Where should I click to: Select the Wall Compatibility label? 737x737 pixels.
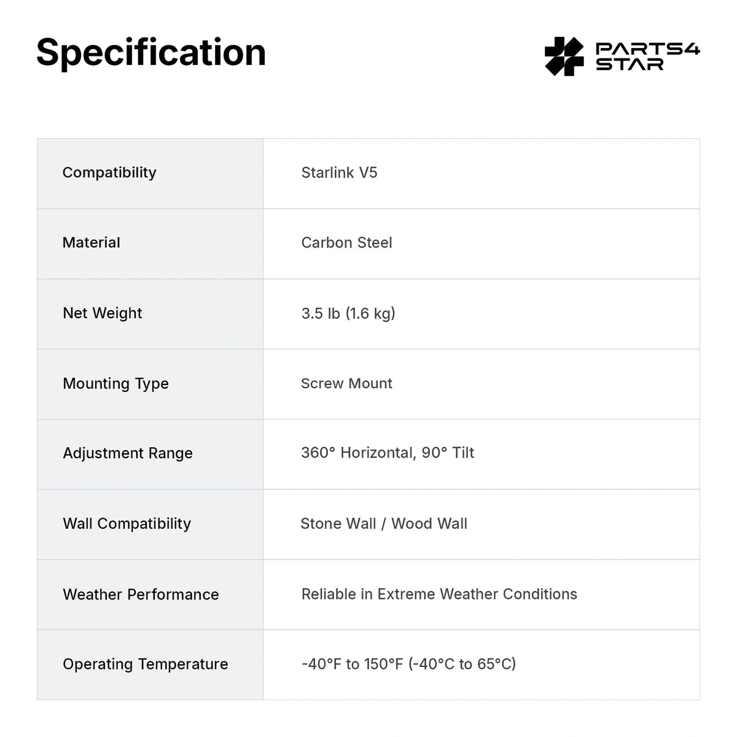click(127, 524)
